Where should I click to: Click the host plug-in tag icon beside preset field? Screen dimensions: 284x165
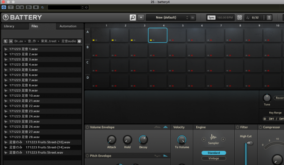[86, 7]
